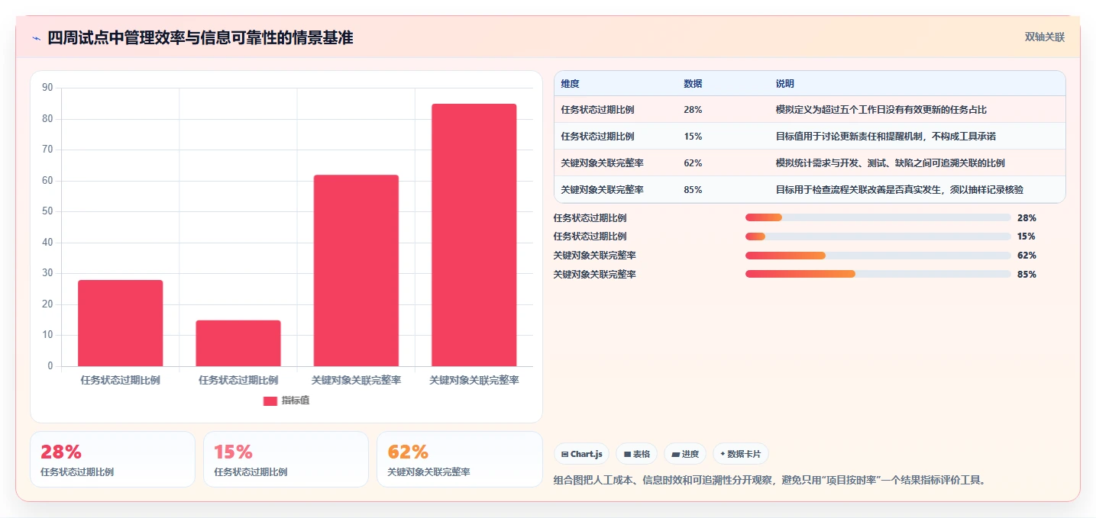Viewport: 1096px width, 518px height.
Task: Click the lightning icon beside the title
Action: tap(37, 38)
